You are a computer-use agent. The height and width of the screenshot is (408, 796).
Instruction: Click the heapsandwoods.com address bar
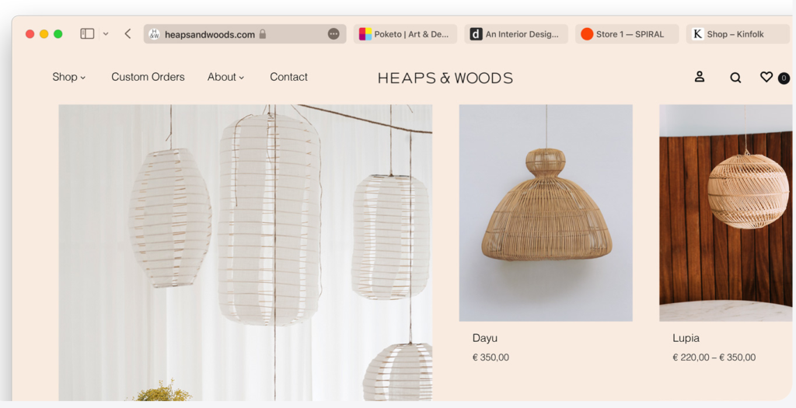coord(245,34)
